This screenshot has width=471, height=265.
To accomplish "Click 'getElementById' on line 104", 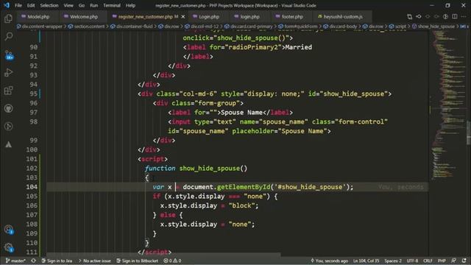I will [244, 187].
